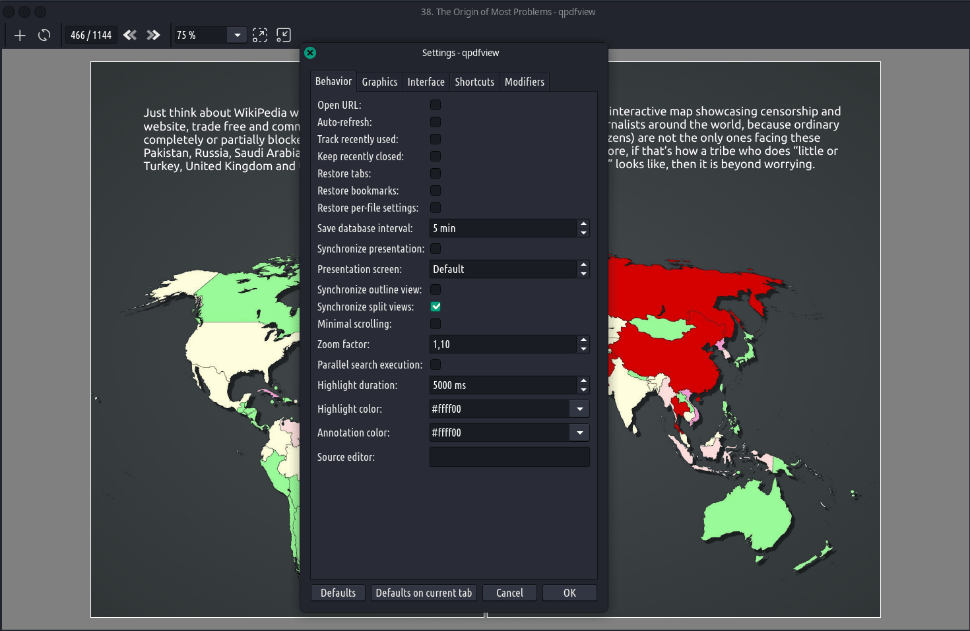Open the 75 % zoom dropdown
This screenshot has width=970, height=631.
click(237, 36)
